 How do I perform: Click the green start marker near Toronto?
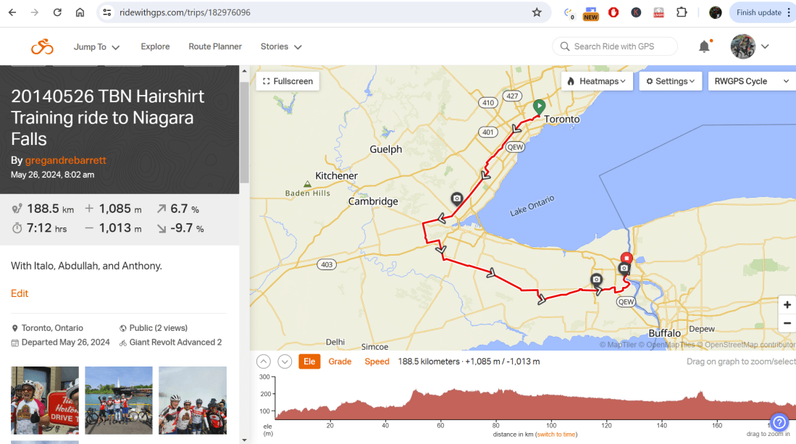(x=539, y=106)
